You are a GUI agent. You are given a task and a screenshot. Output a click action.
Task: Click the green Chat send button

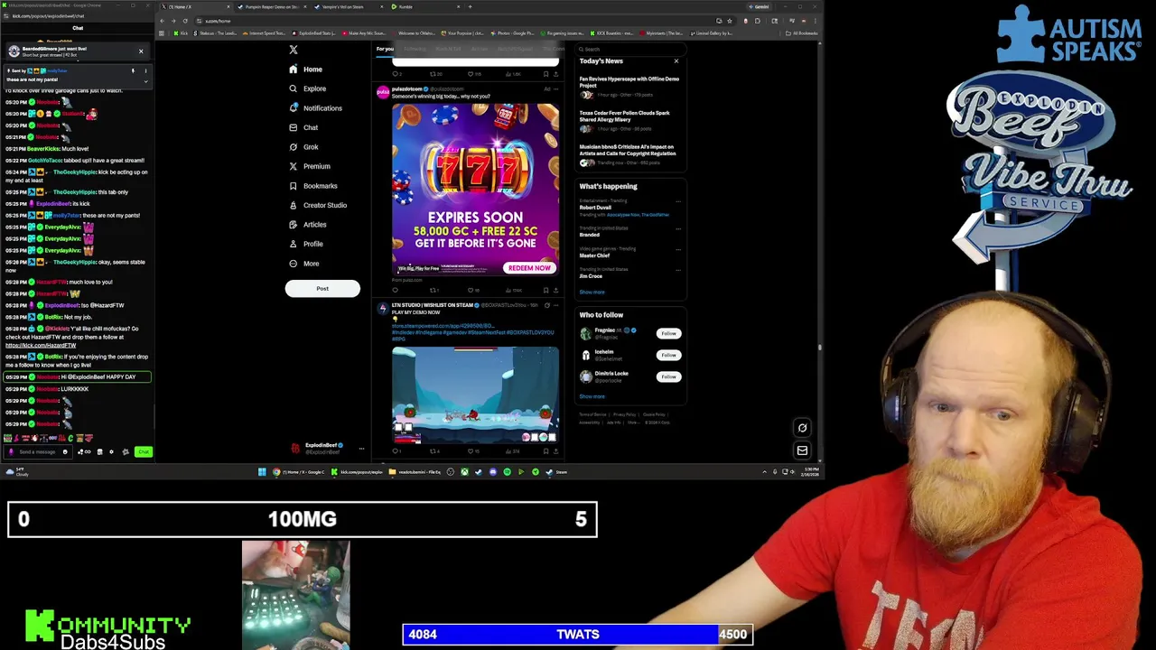coord(143,451)
